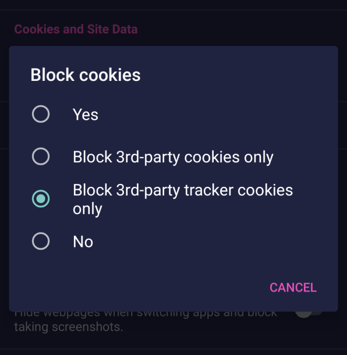Click the divider line at the top of the screen
The width and height of the screenshot is (347, 355).
click(173, 9)
